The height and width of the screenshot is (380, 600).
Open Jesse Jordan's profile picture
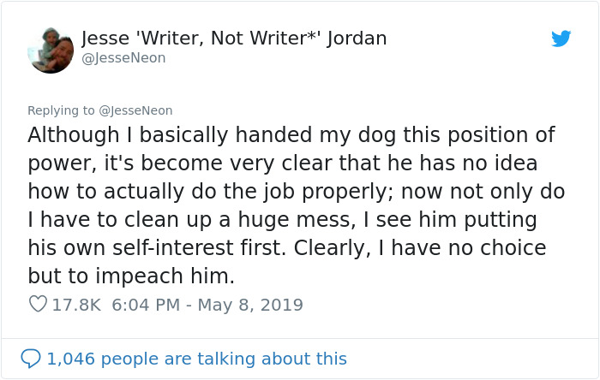pyautogui.click(x=51, y=50)
